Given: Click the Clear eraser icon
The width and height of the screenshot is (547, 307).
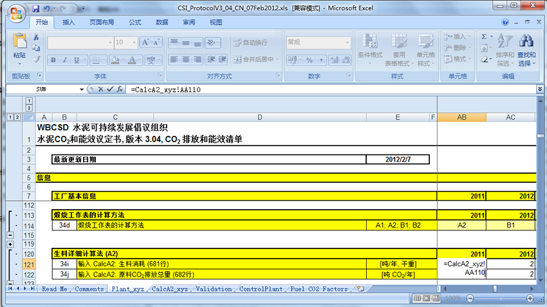Looking at the screenshot, I should click(x=484, y=59).
